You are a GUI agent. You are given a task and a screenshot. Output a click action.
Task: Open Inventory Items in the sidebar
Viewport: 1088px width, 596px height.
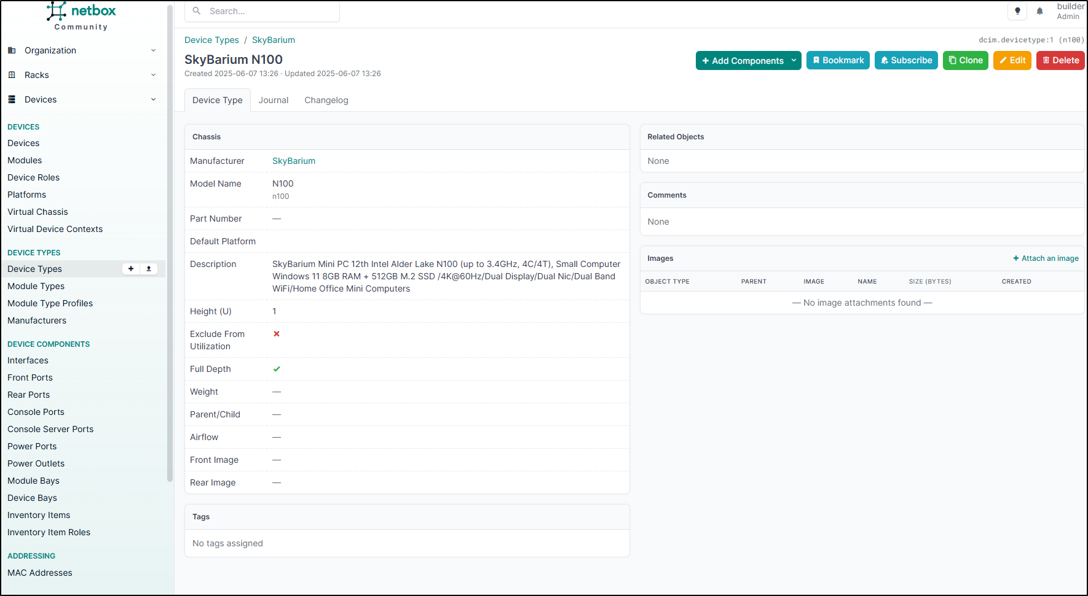(x=39, y=515)
